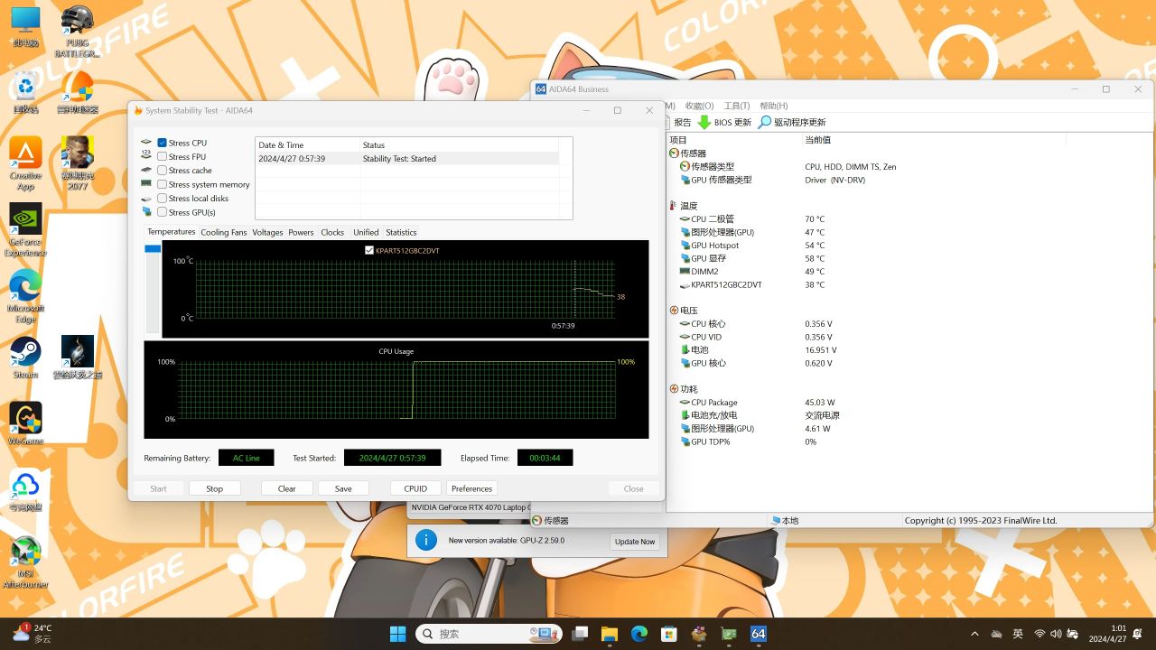Select the KPART512GBC2DVT disk icon in sensor list
Image resolution: width=1156 pixels, height=650 pixels.
[685, 285]
